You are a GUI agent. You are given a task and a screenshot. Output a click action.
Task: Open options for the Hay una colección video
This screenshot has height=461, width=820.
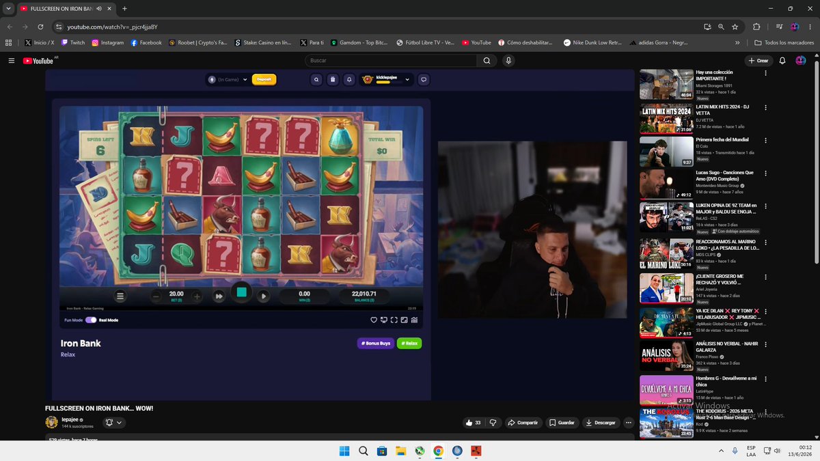[x=765, y=72]
